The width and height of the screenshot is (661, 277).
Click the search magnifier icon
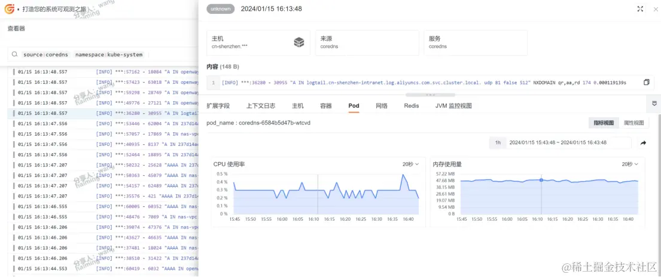tap(14, 54)
